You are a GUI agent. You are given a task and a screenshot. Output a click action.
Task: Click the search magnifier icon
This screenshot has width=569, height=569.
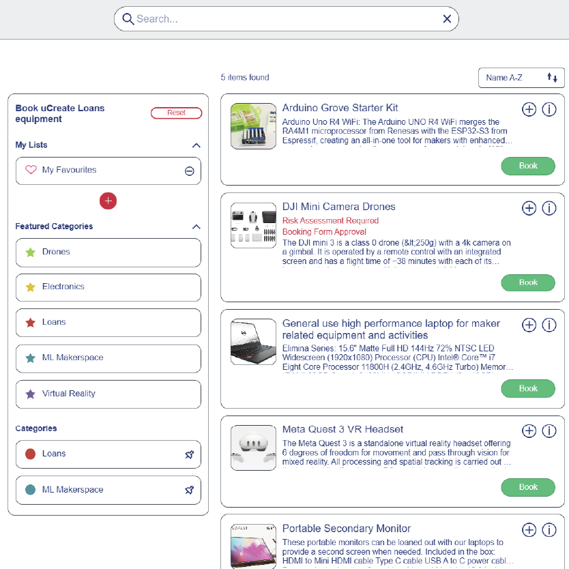pyautogui.click(x=128, y=18)
